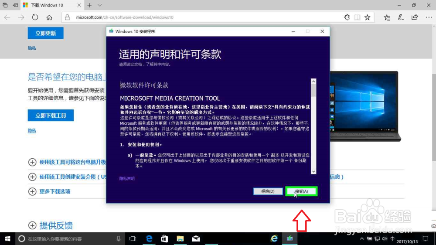Image resolution: width=436 pixels, height=245 pixels.
Task: Click the license scrollbar down arrow
Action: point(313,171)
